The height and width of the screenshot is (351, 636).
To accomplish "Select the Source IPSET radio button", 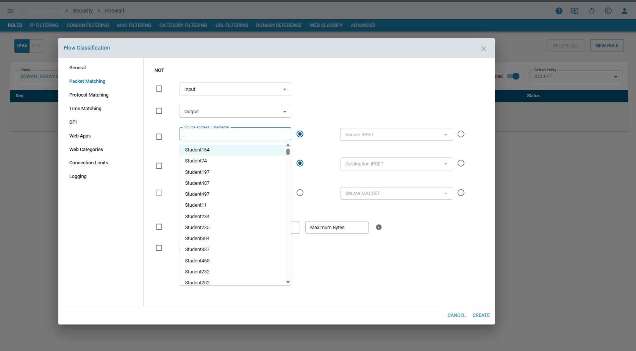I will point(461,134).
